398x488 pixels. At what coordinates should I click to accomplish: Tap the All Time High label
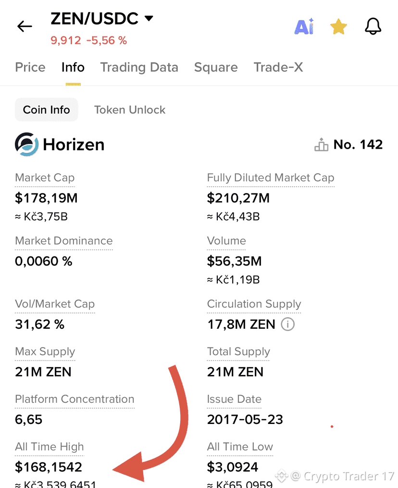pyautogui.click(x=49, y=447)
